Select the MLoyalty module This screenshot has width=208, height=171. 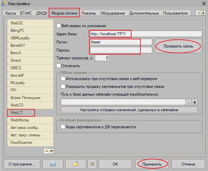(x=31, y=83)
